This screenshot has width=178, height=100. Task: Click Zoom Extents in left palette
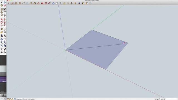[2, 46]
